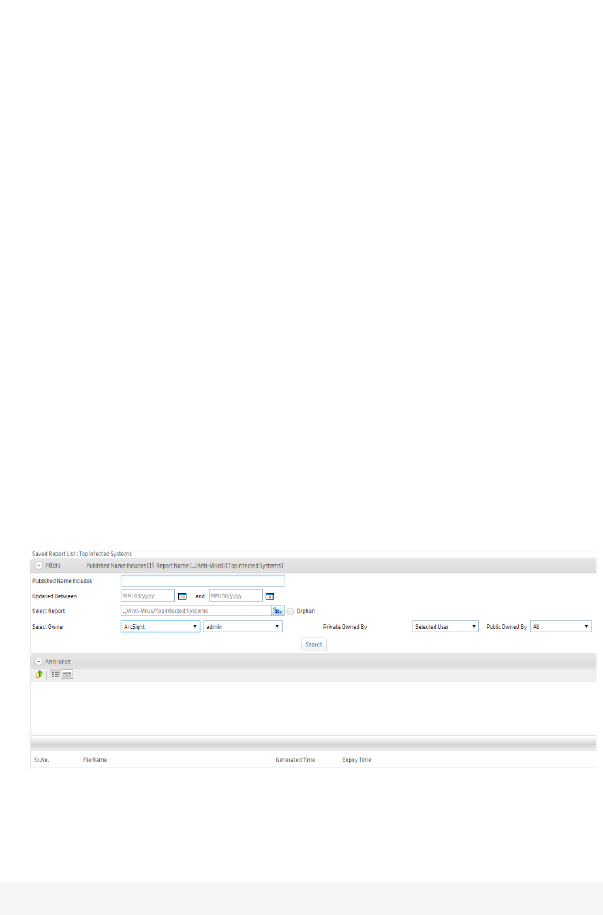Image resolution: width=603 pixels, height=915 pixels.
Task: Click the second MM/dd/yyyy date field
Action: [236, 596]
